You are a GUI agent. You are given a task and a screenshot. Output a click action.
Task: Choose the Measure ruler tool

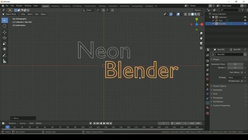point(5,61)
